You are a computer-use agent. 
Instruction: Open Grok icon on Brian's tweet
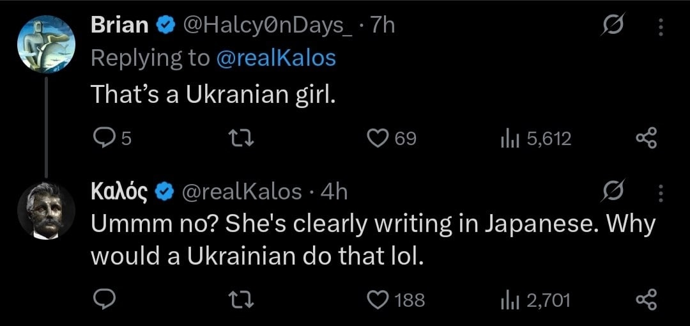point(614,26)
